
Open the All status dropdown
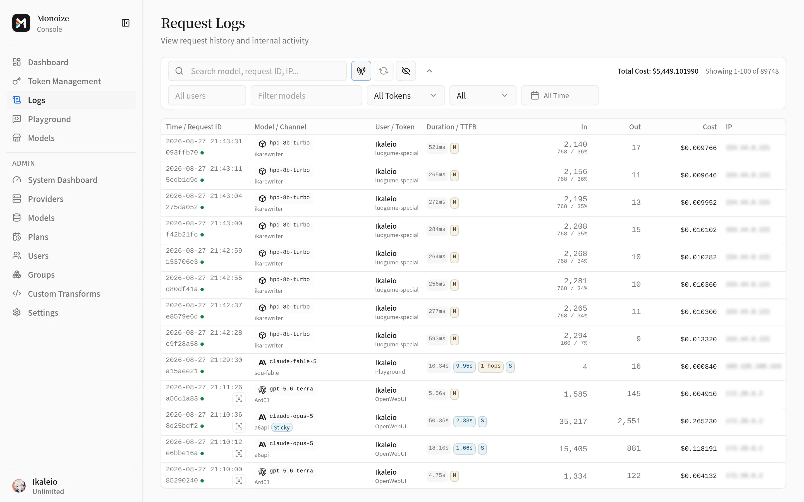(482, 96)
